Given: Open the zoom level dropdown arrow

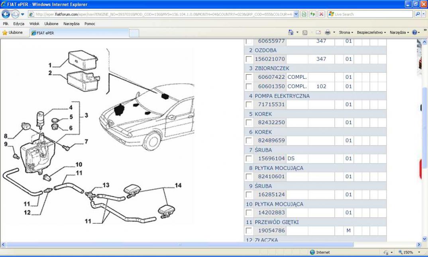Looking at the screenshot, I should pos(419,252).
